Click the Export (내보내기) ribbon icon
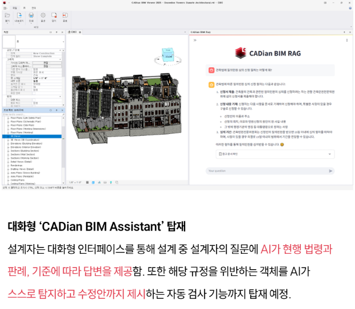Screen dimensions: 355x309 click(x=18, y=16)
